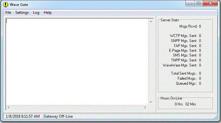
Task: Click the SMS Mgs. Sent label
Action: [x=185, y=55]
